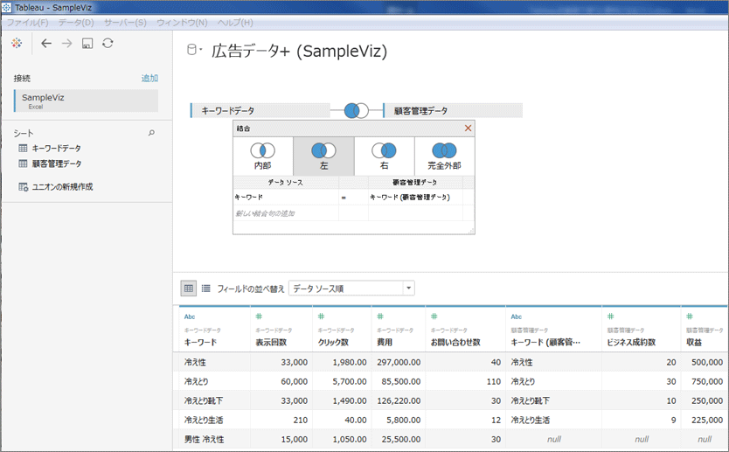The width and height of the screenshot is (729, 452).
Task: Open the データ(D) menu
Action: click(76, 23)
